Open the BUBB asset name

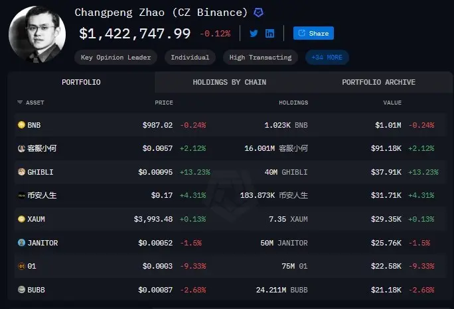pyautogui.click(x=37, y=290)
